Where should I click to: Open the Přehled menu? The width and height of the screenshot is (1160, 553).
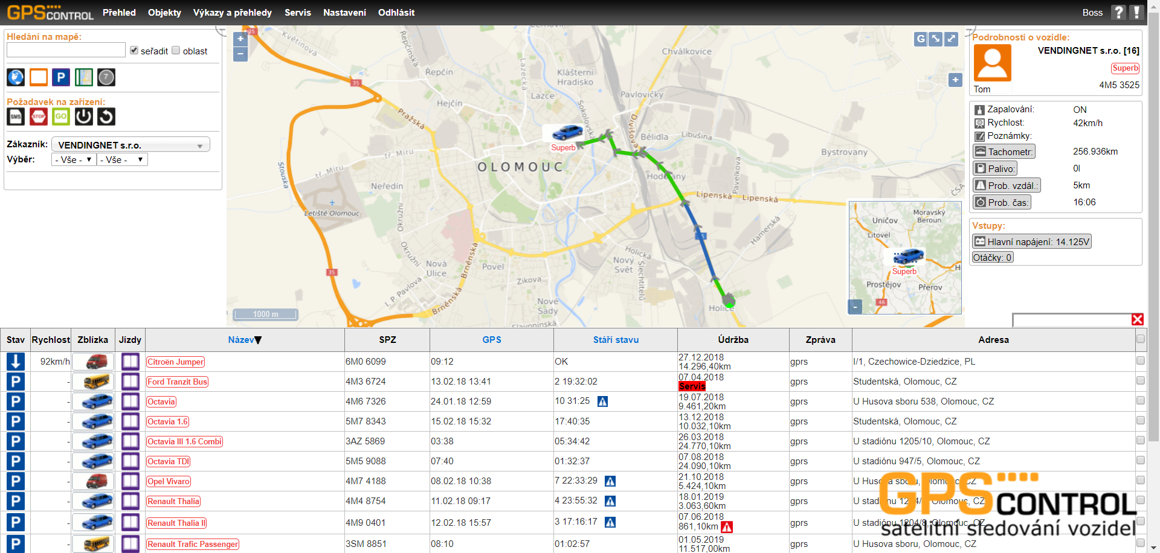(x=119, y=13)
